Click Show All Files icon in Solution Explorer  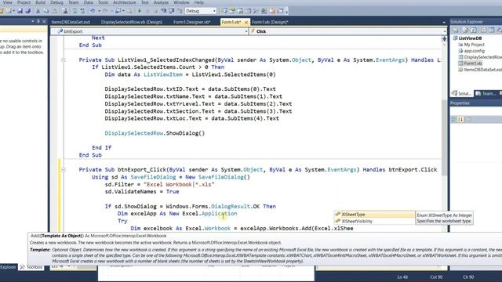click(465, 30)
